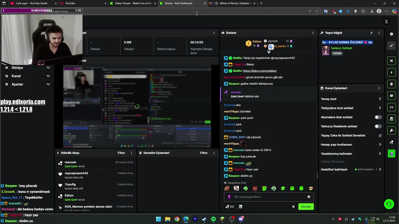
Task: Open external link icon for Yapay Zeka Denetimi
Action: tap(380, 135)
